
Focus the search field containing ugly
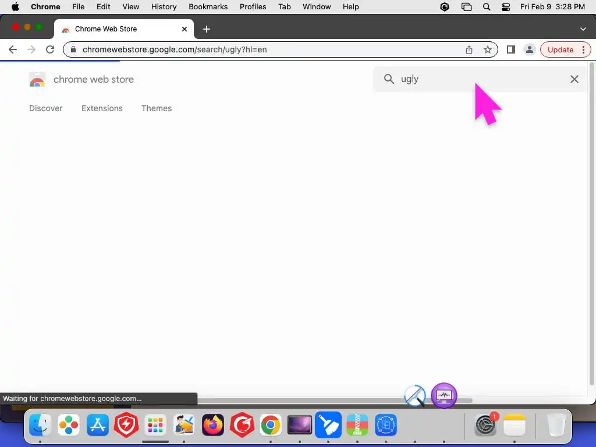click(x=480, y=79)
